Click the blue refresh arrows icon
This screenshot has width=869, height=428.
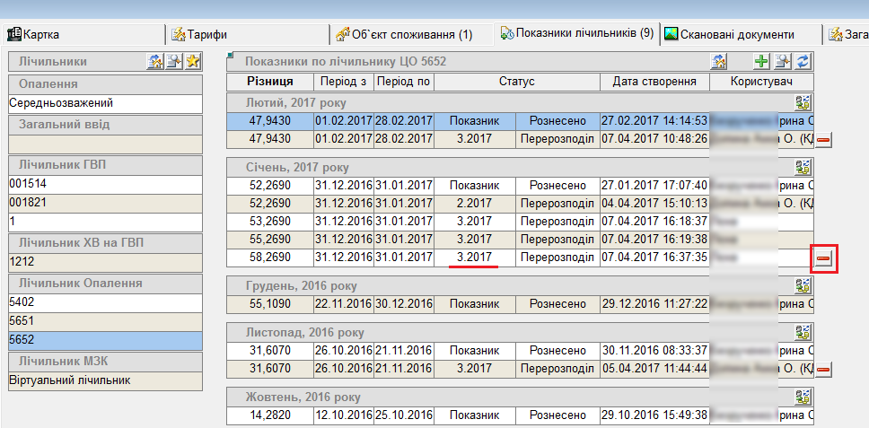(x=803, y=62)
